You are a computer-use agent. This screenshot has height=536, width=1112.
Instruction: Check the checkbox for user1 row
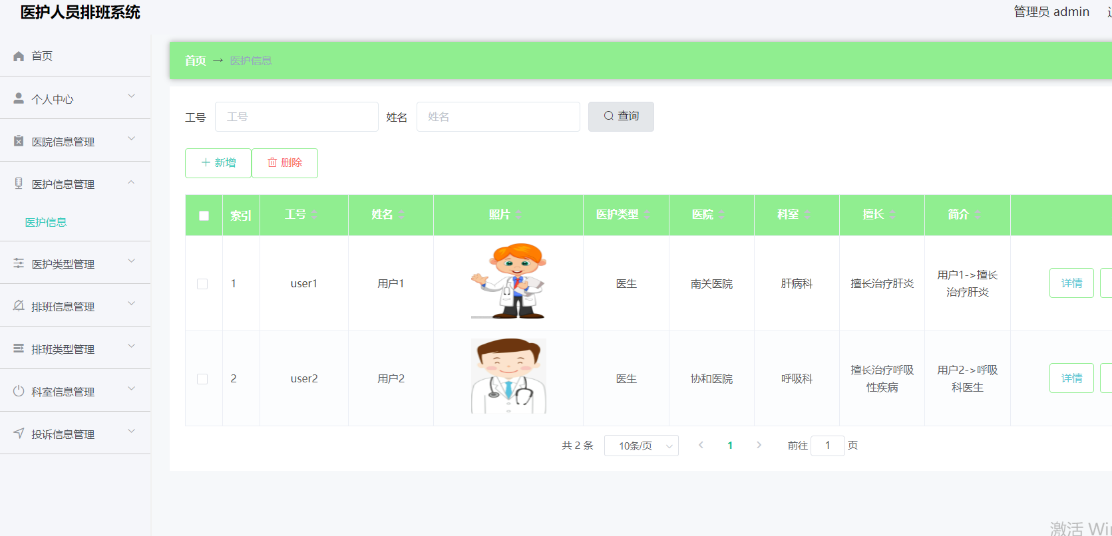(x=202, y=284)
